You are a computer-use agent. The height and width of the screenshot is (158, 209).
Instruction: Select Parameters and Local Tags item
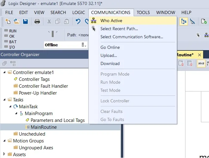coord(58,120)
